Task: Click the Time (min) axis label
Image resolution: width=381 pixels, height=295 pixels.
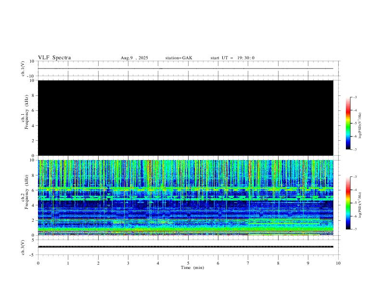Action: (192, 267)
